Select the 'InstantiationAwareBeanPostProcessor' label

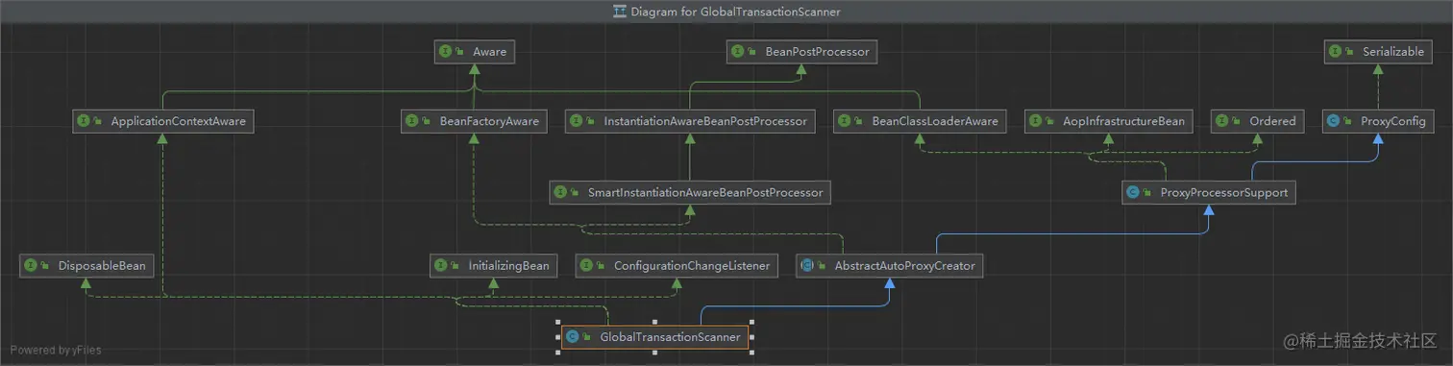point(706,121)
